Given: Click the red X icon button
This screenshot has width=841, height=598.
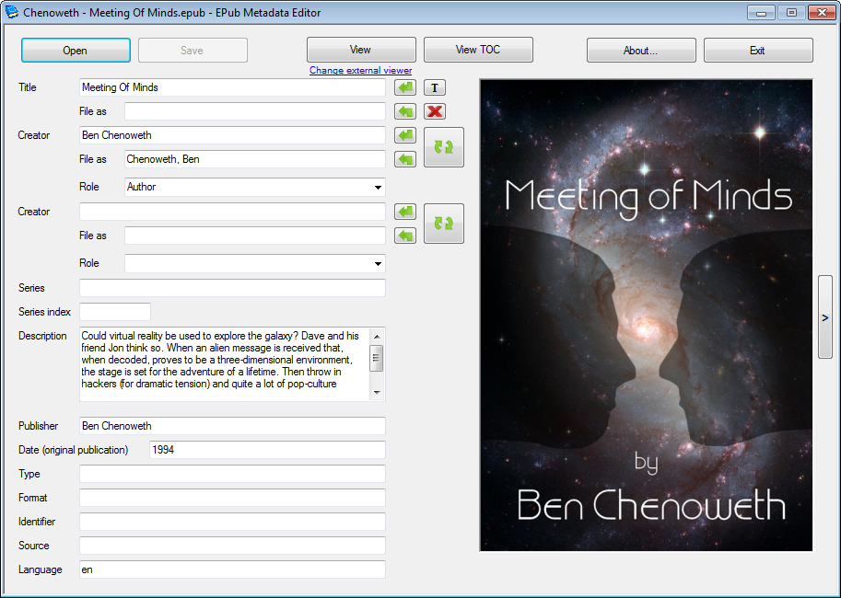Looking at the screenshot, I should 435,111.
